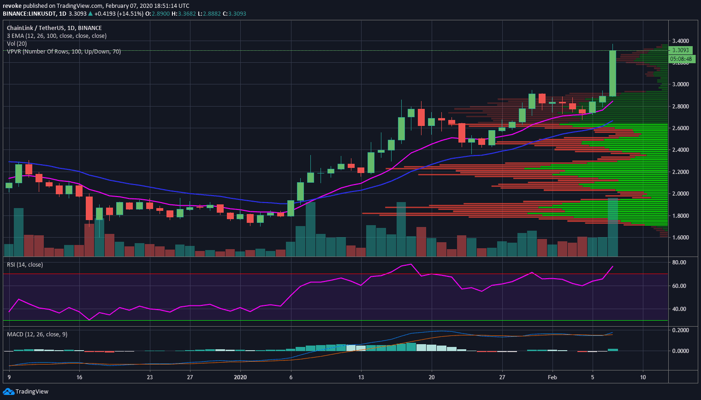The image size is (701, 400).
Task: Select the Vol (20) indicator label
Action: [x=17, y=44]
